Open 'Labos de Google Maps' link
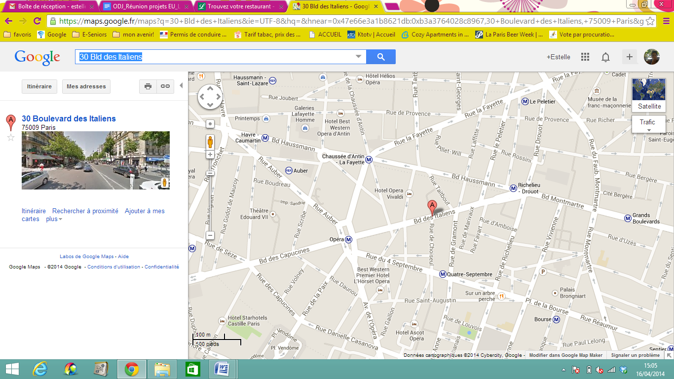 pos(87,257)
